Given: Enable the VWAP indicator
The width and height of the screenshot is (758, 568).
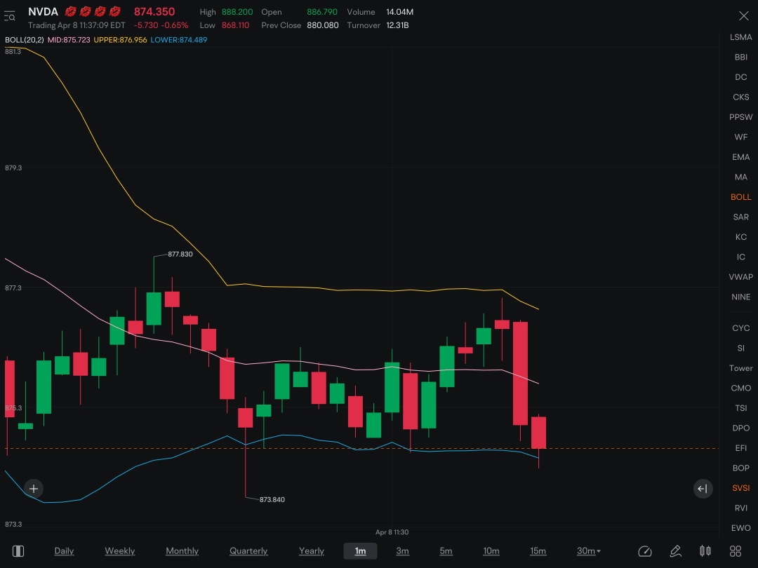Looking at the screenshot, I should pos(740,277).
